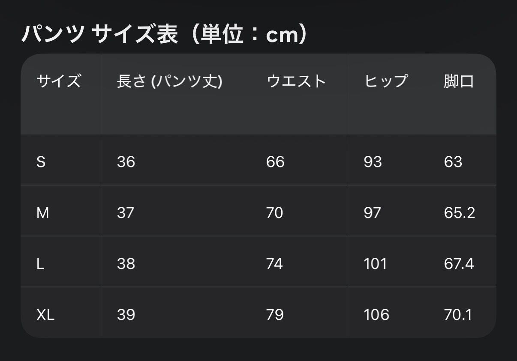Screen dimensions: 517x361
Task: Click the L hip value 101
Action: (x=375, y=264)
